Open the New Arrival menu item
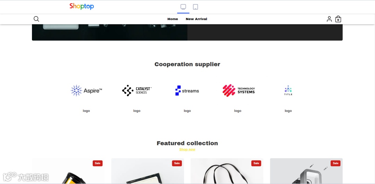Screen dimensions: 375x184 (x=196, y=19)
